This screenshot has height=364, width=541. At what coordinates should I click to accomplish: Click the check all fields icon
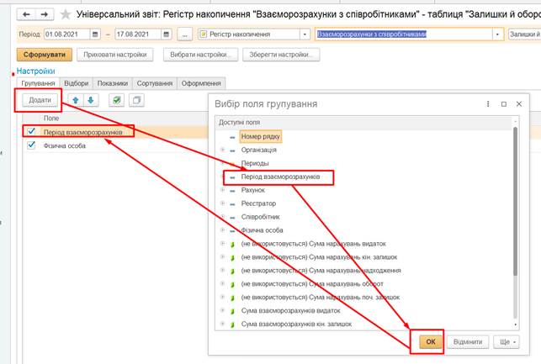[x=117, y=100]
